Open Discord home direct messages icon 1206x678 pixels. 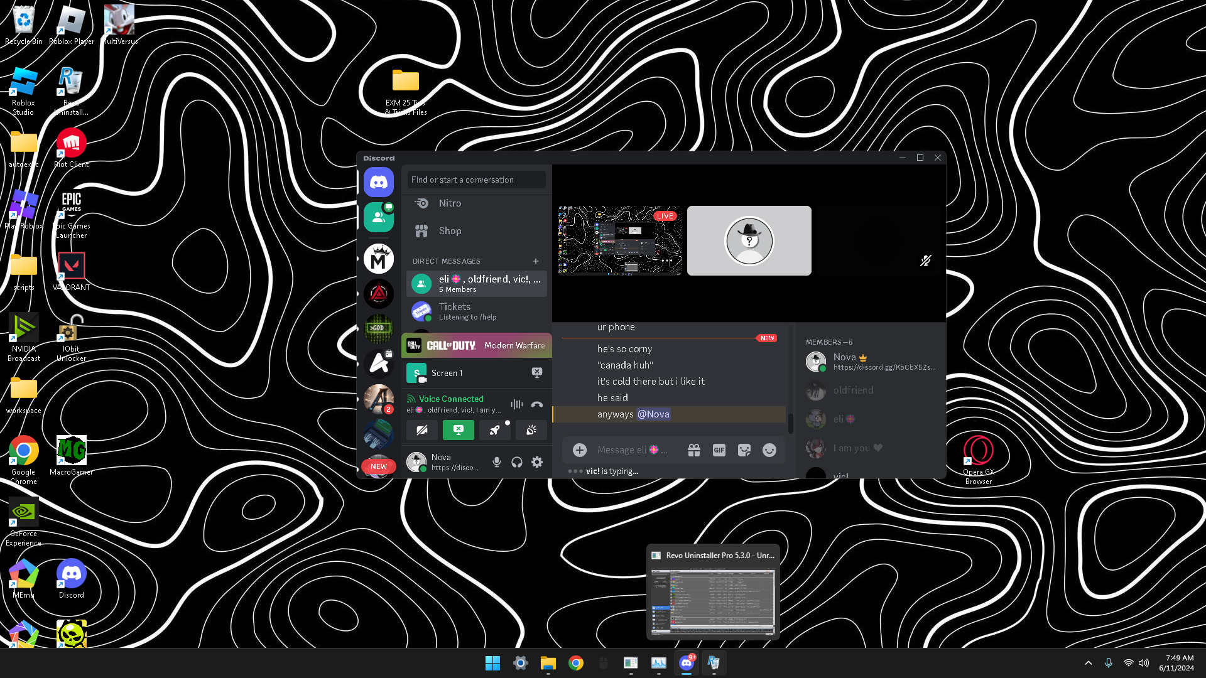pyautogui.click(x=378, y=183)
